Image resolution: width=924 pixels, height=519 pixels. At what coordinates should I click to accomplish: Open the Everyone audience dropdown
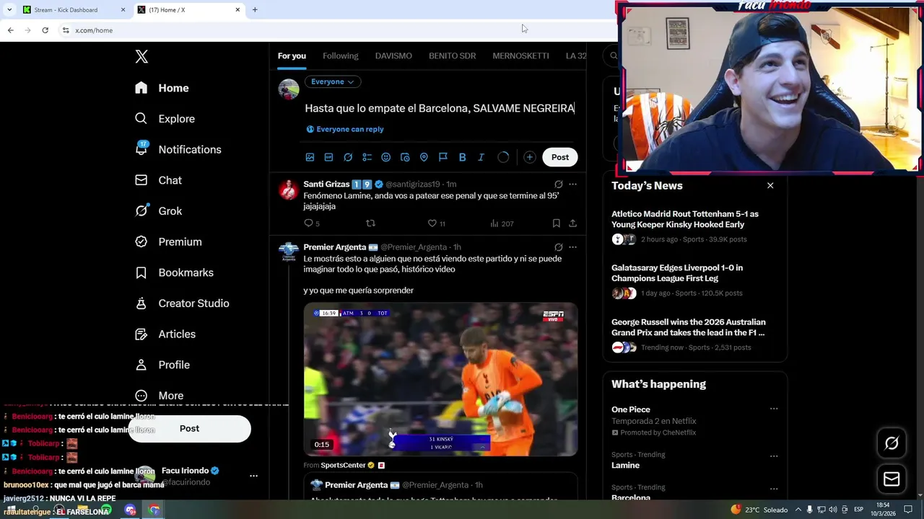pyautogui.click(x=332, y=81)
